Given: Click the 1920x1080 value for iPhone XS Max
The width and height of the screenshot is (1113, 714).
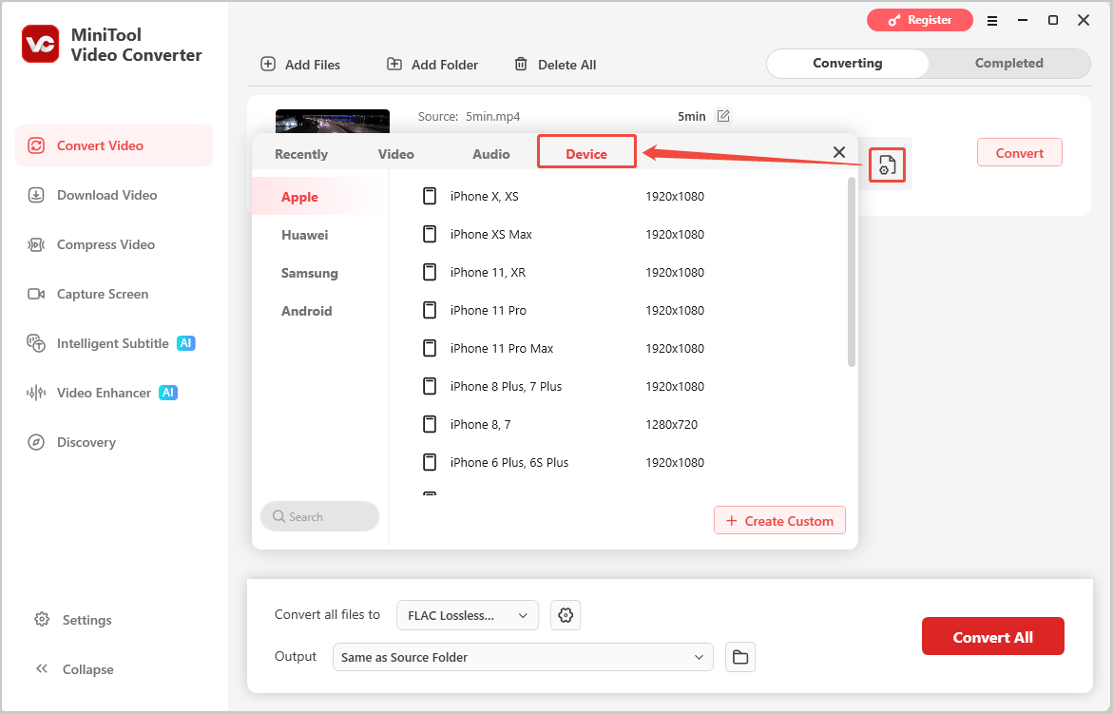Looking at the screenshot, I should 674,234.
